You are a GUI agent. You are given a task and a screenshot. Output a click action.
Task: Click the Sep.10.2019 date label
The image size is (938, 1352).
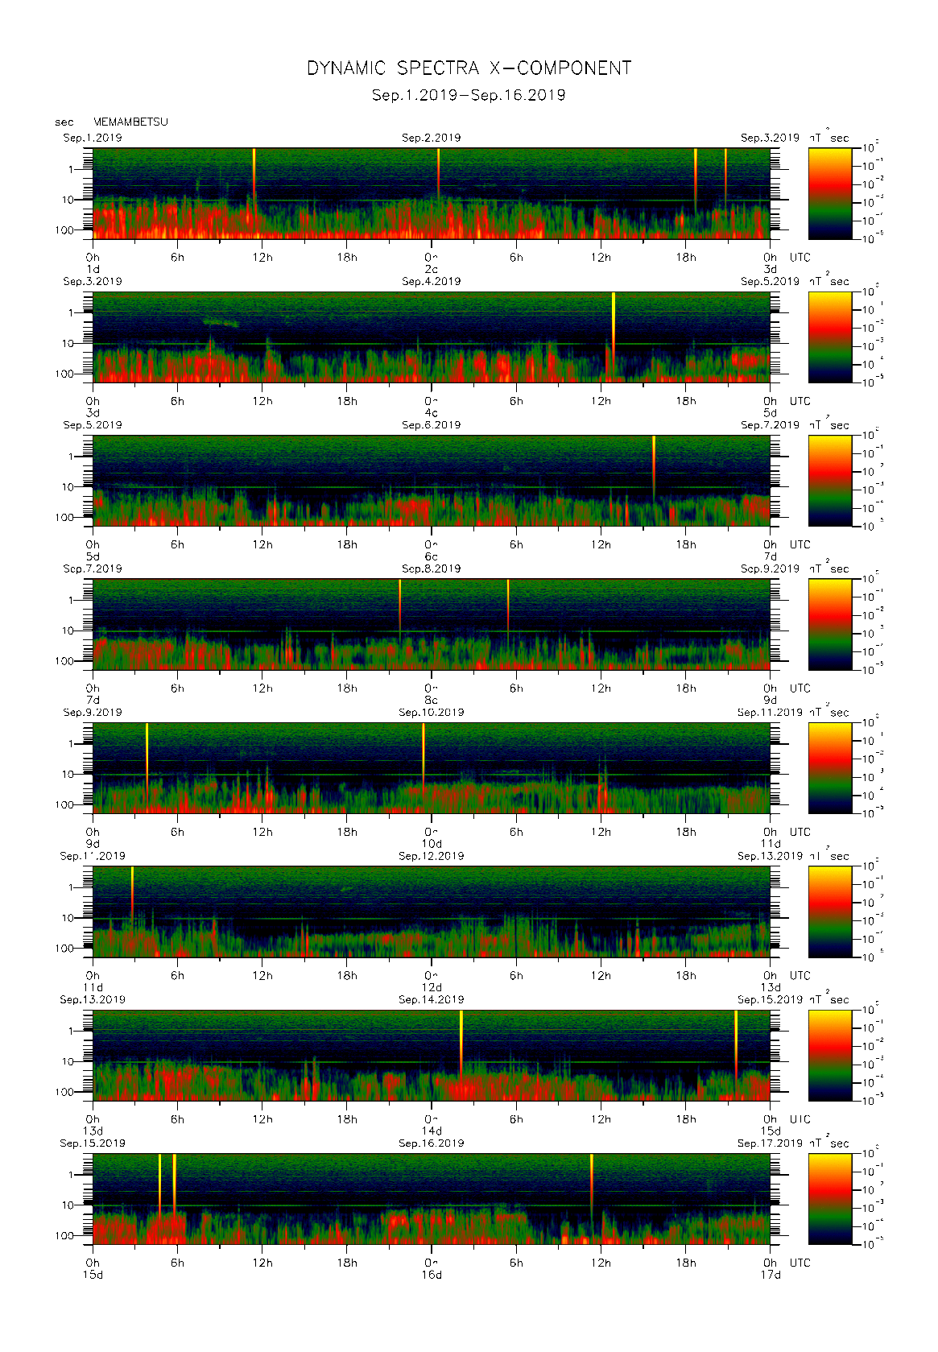(x=432, y=713)
